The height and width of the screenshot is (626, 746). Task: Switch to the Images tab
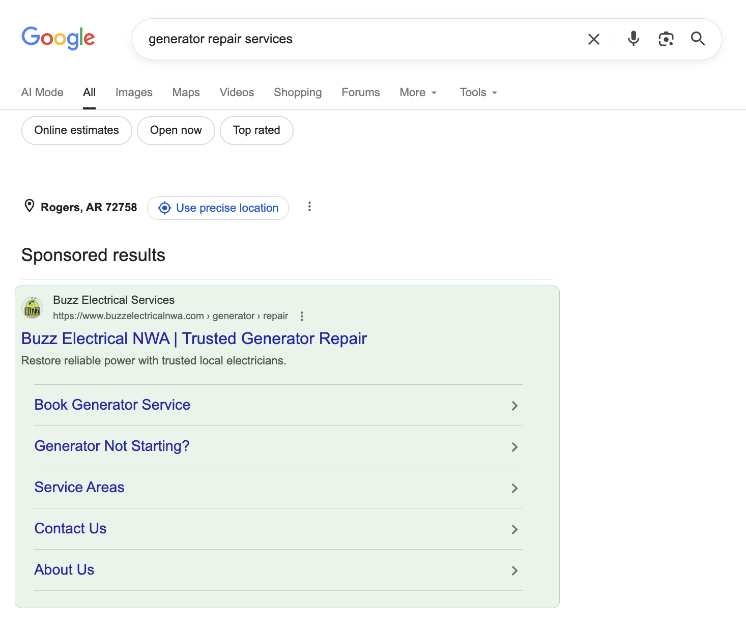tap(134, 93)
